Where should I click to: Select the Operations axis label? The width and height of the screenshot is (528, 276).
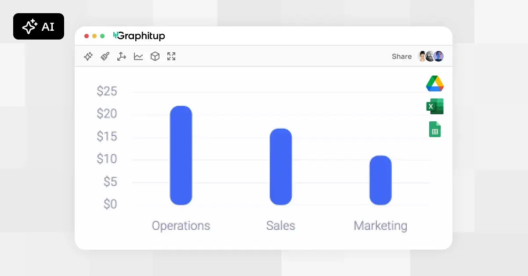tap(181, 225)
